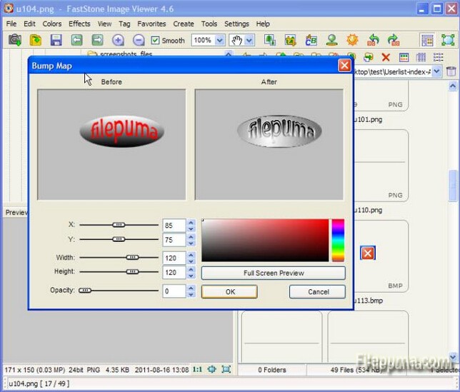
Task: Click the red X delete icon
Action: (386, 57)
